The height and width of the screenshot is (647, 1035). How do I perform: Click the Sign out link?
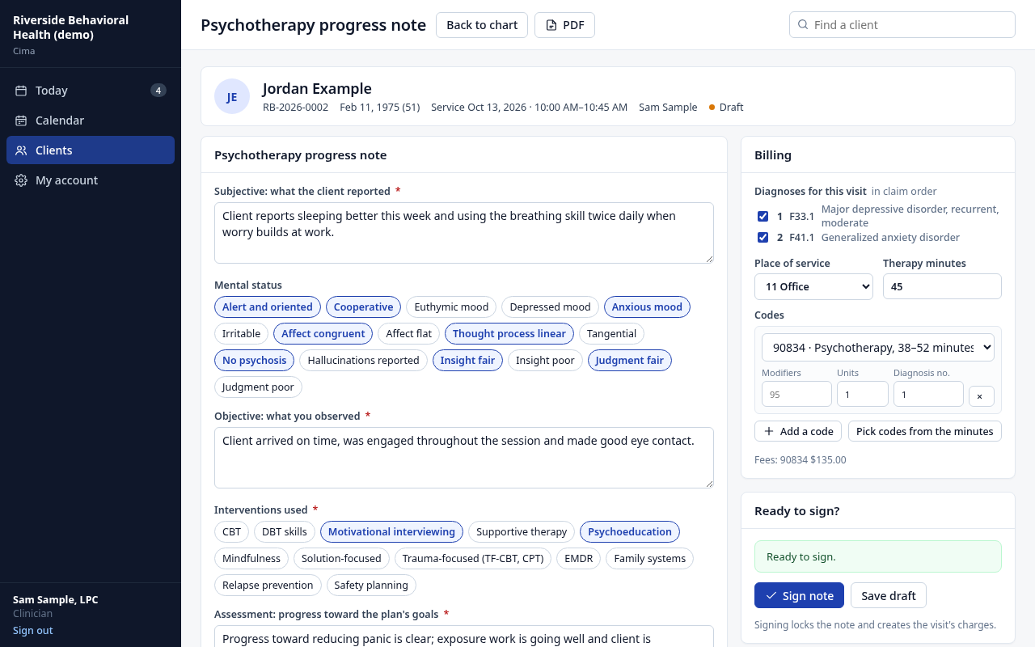pos(33,631)
